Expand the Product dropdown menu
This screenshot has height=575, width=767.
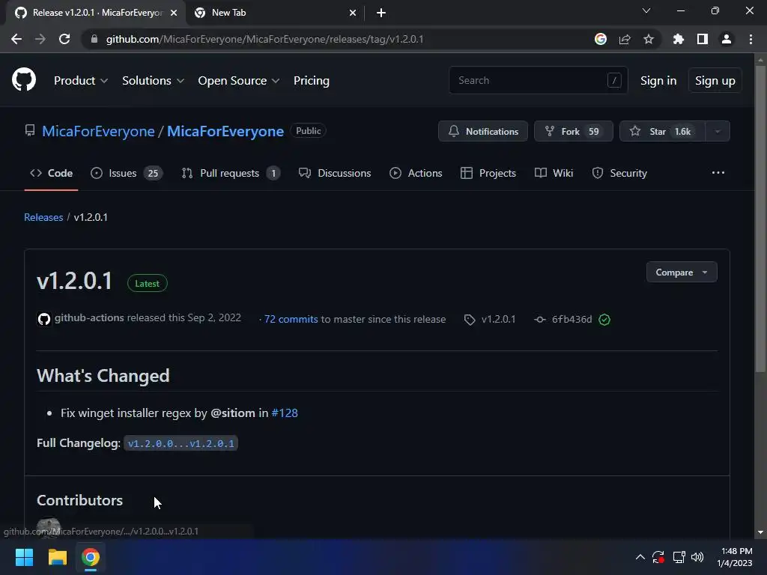81,81
